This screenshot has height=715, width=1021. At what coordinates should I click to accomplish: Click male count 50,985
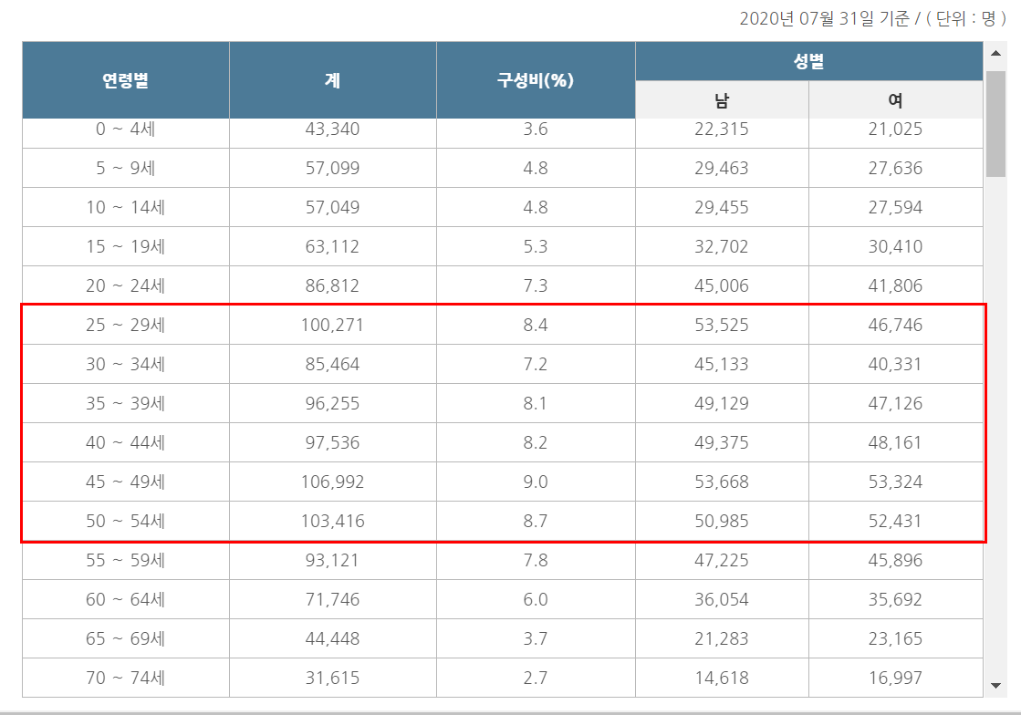click(x=722, y=521)
